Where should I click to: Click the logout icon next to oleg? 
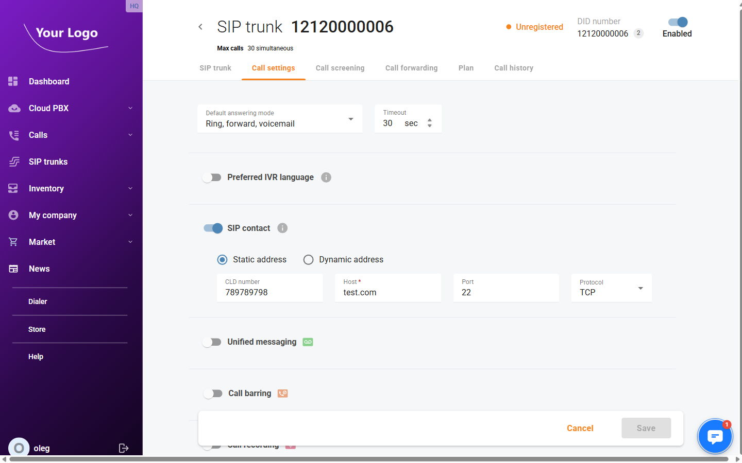(124, 448)
